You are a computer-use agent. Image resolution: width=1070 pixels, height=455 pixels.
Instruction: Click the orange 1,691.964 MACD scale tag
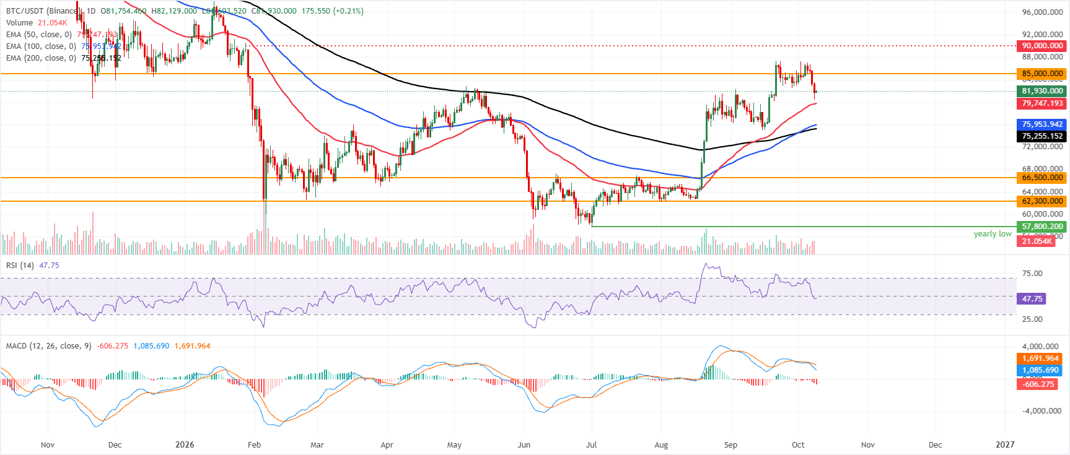(1041, 358)
